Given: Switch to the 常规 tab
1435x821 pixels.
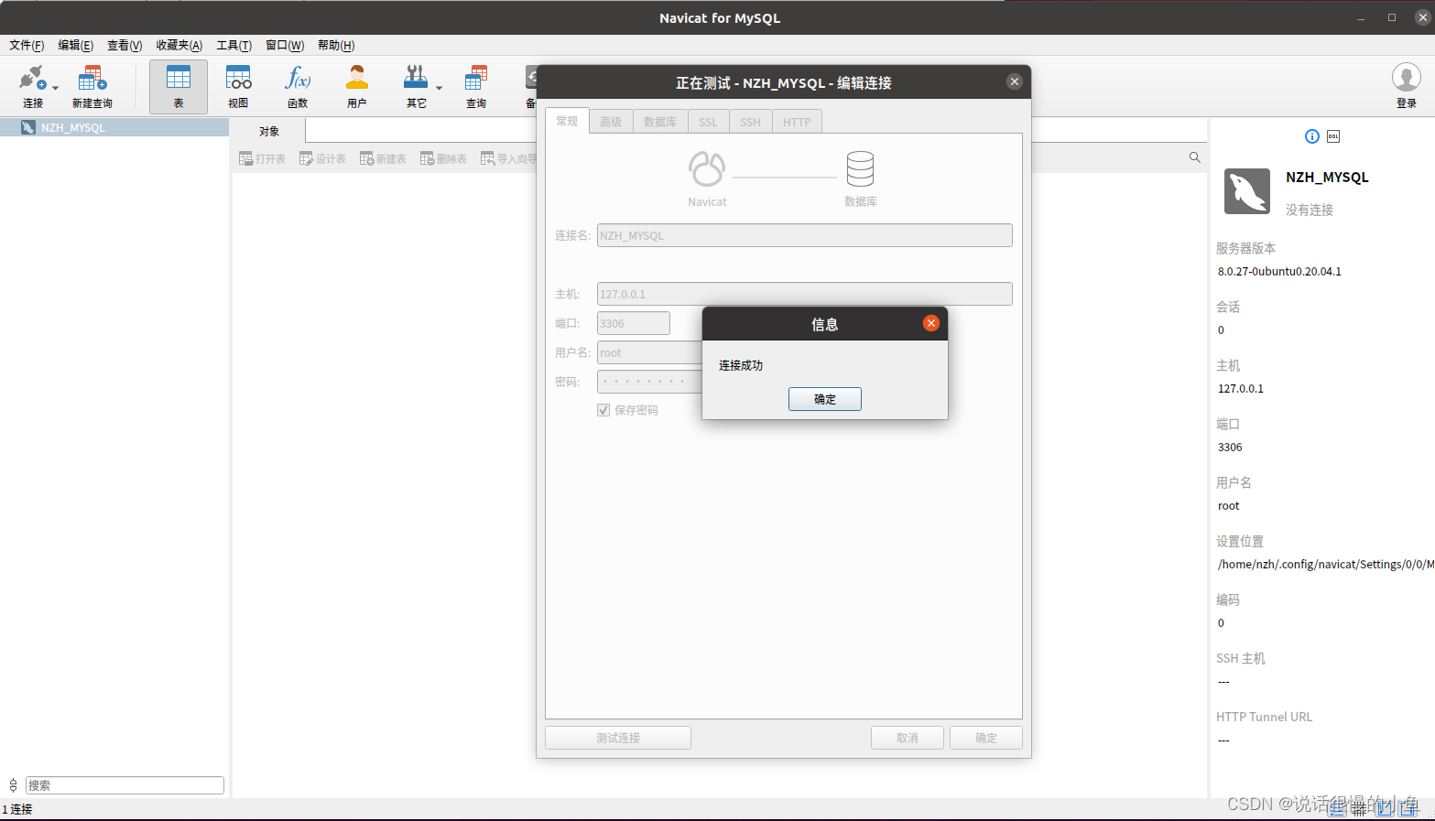Looking at the screenshot, I should (568, 121).
